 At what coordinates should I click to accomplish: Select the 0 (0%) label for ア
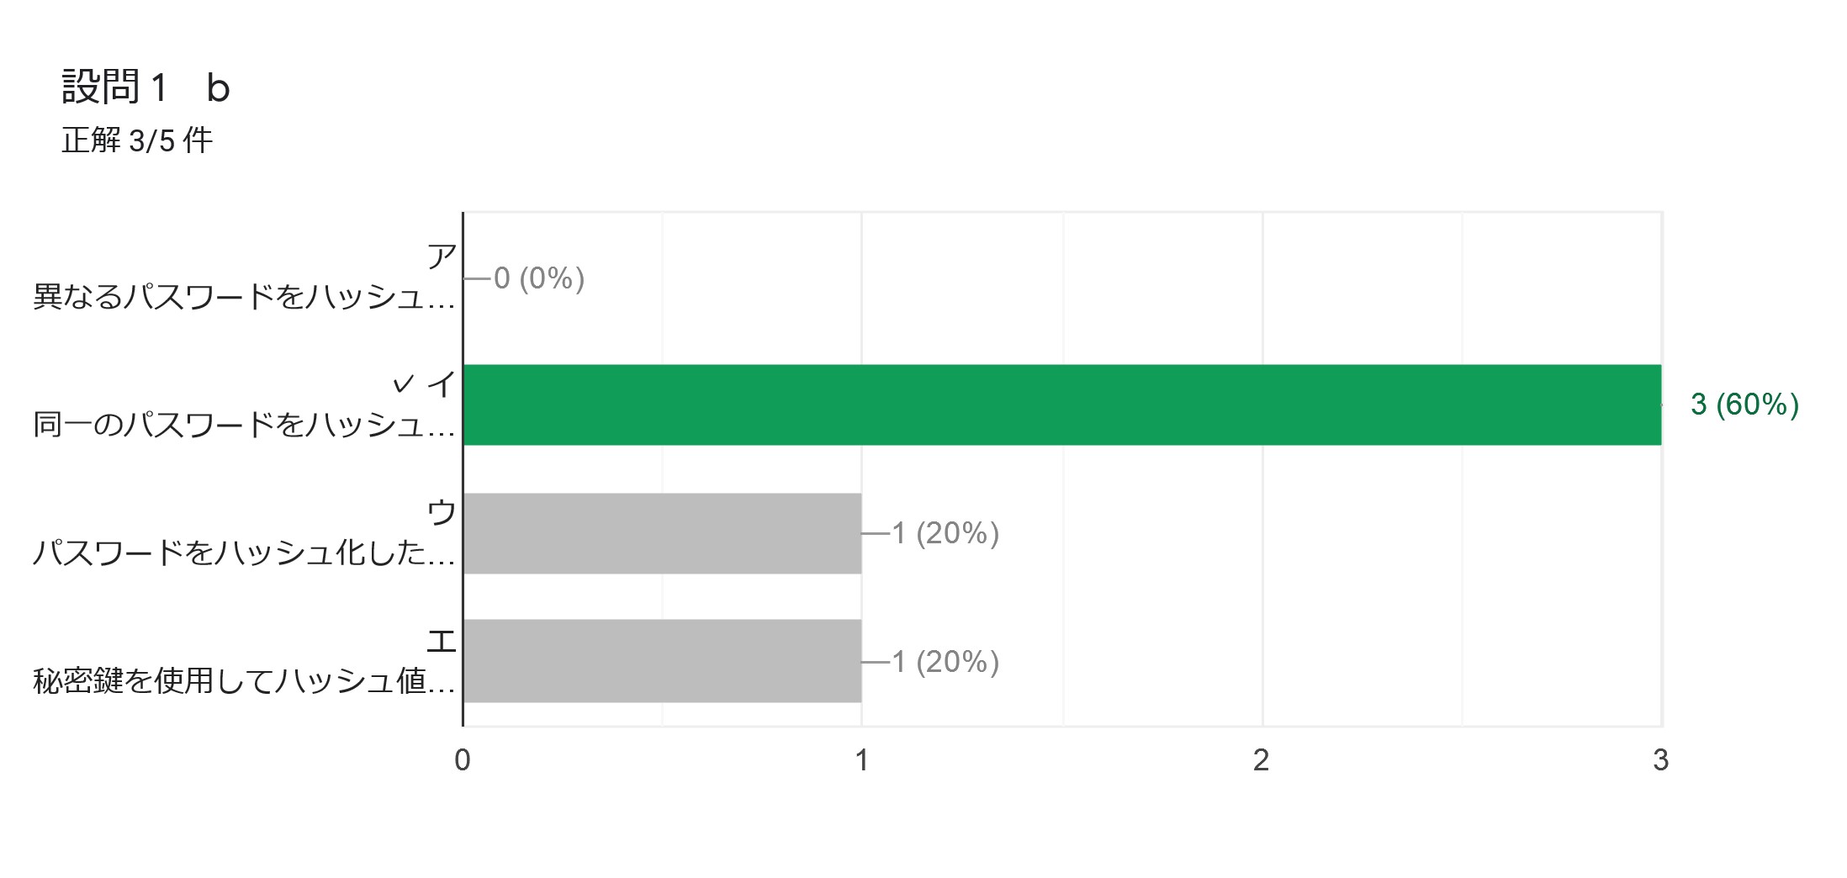(x=539, y=278)
